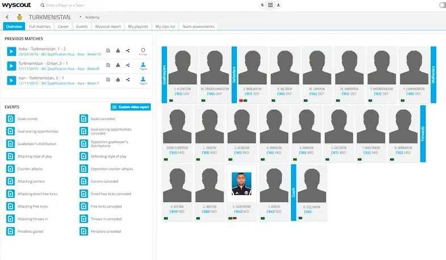Open the Wyscout report tab
The width and height of the screenshot is (446, 260).
[x=108, y=27]
